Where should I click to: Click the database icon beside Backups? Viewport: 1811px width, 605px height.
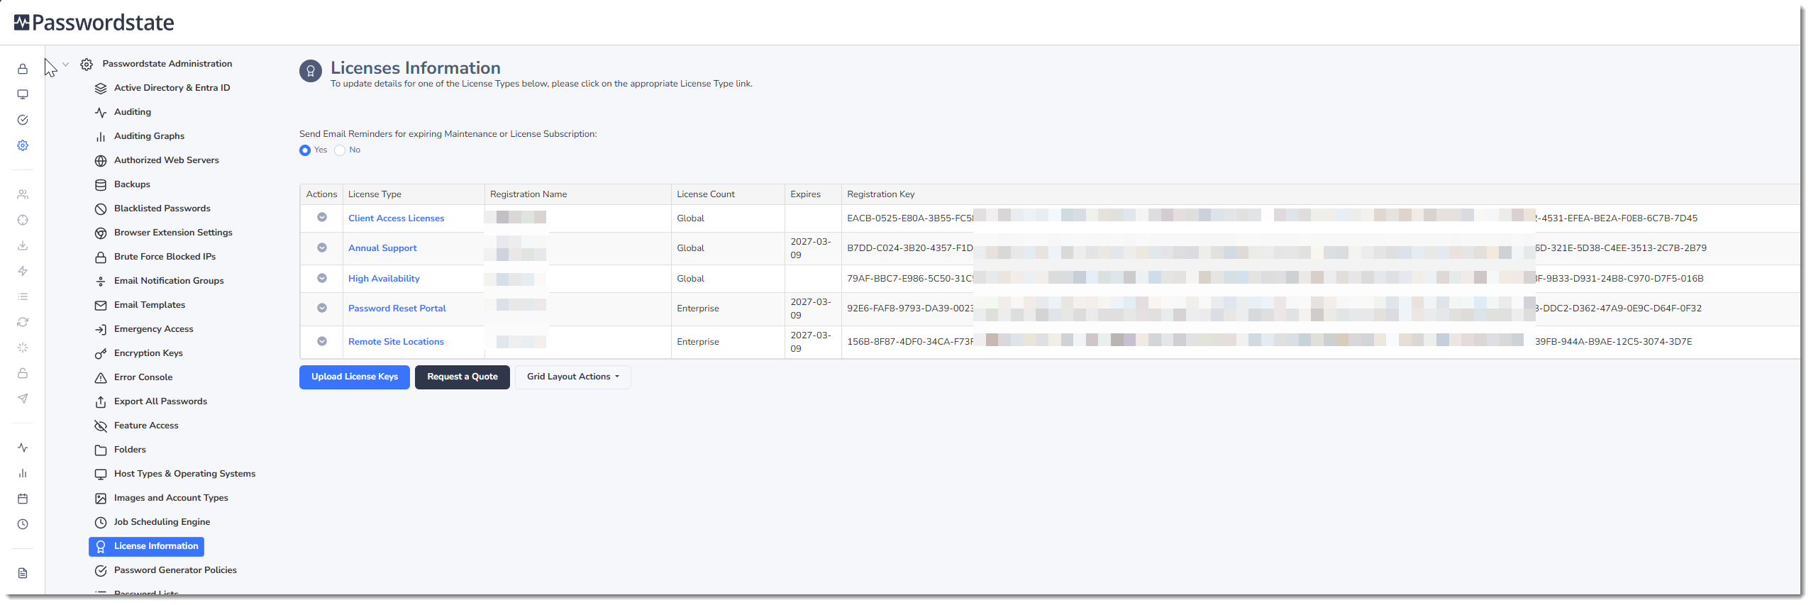coord(101,185)
